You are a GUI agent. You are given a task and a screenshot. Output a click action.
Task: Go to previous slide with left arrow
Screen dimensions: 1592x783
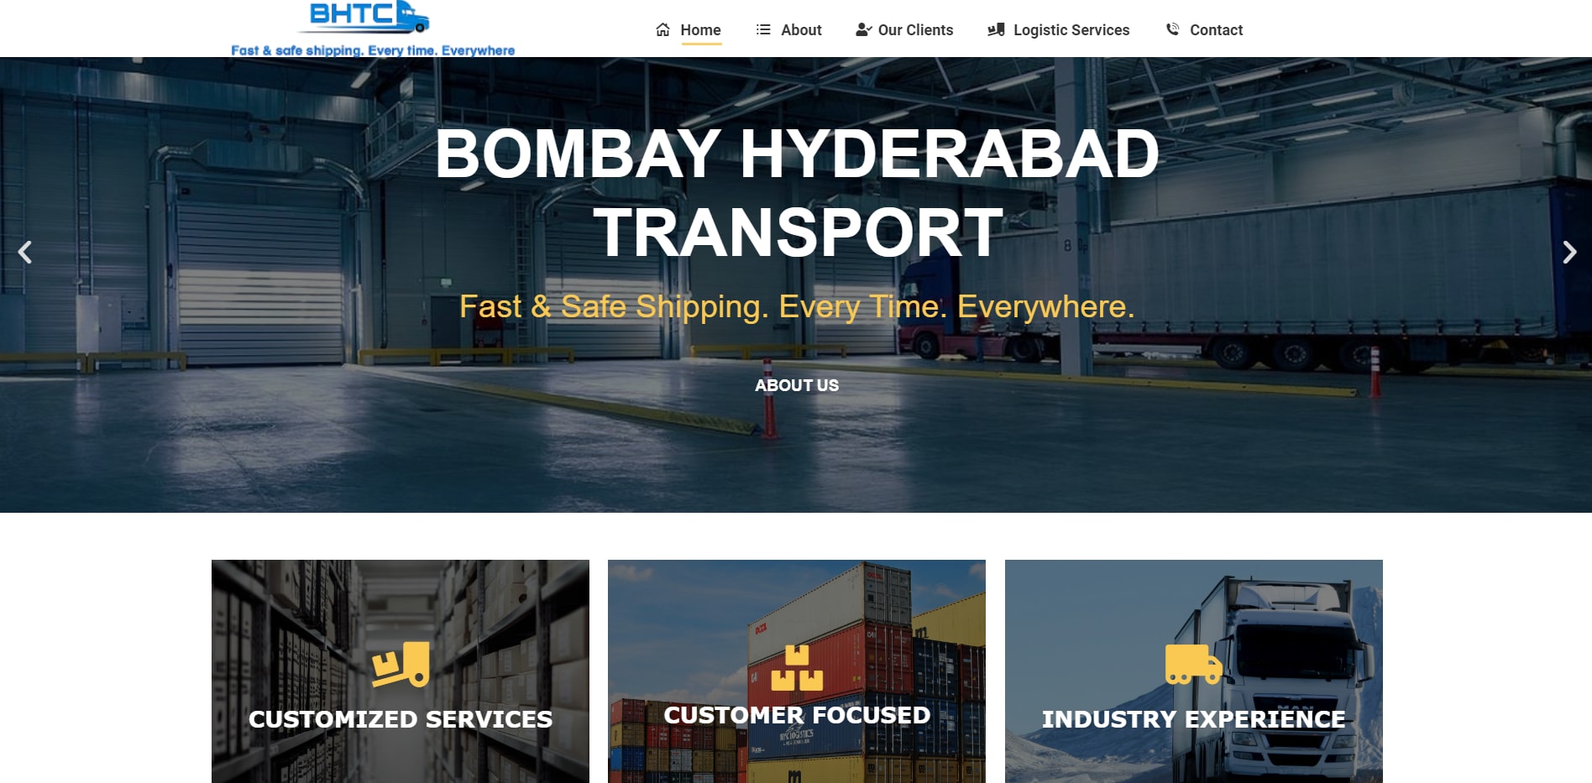point(25,252)
